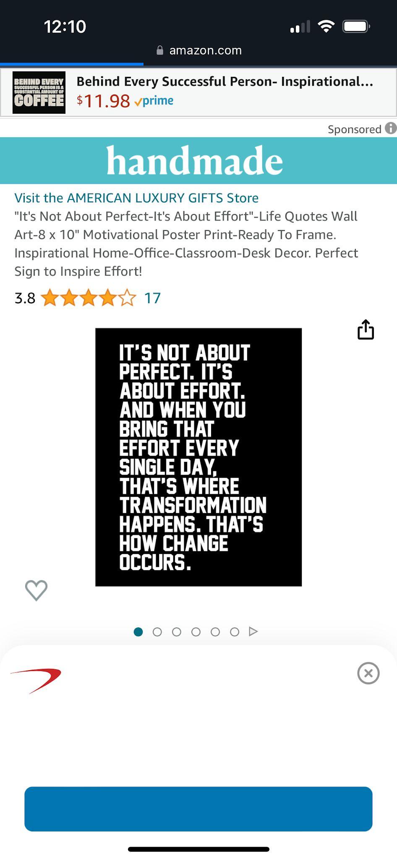This screenshot has width=397, height=860.
Task: Tap the red swoosh logo in the popup
Action: pos(36,680)
